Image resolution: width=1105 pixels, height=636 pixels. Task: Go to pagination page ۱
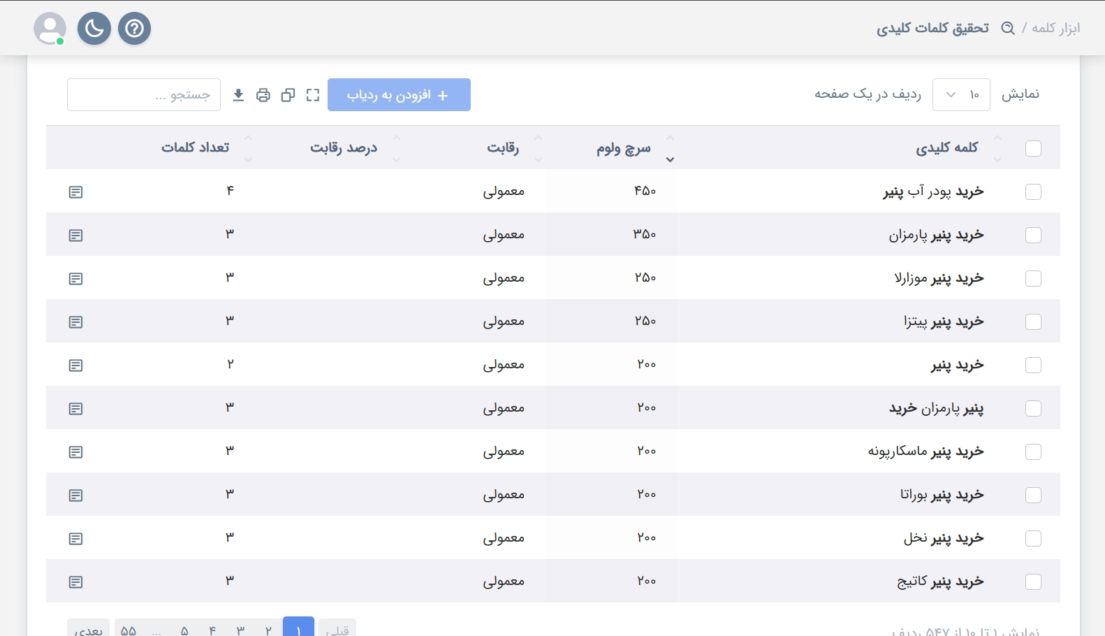[x=298, y=629]
